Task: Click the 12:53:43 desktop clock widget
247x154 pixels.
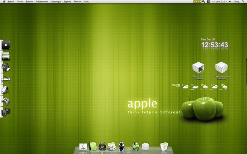Action: point(215,45)
